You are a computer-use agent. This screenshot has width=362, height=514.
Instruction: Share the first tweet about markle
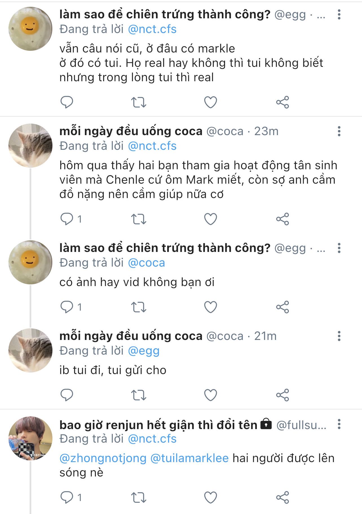click(282, 102)
